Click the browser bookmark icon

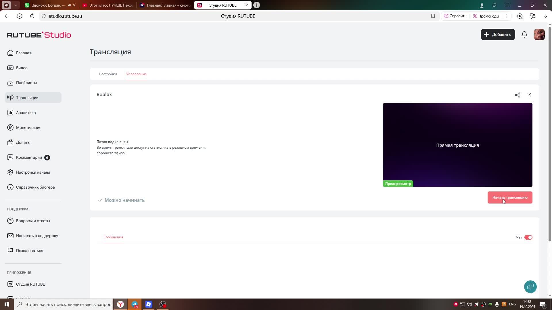[433, 16]
